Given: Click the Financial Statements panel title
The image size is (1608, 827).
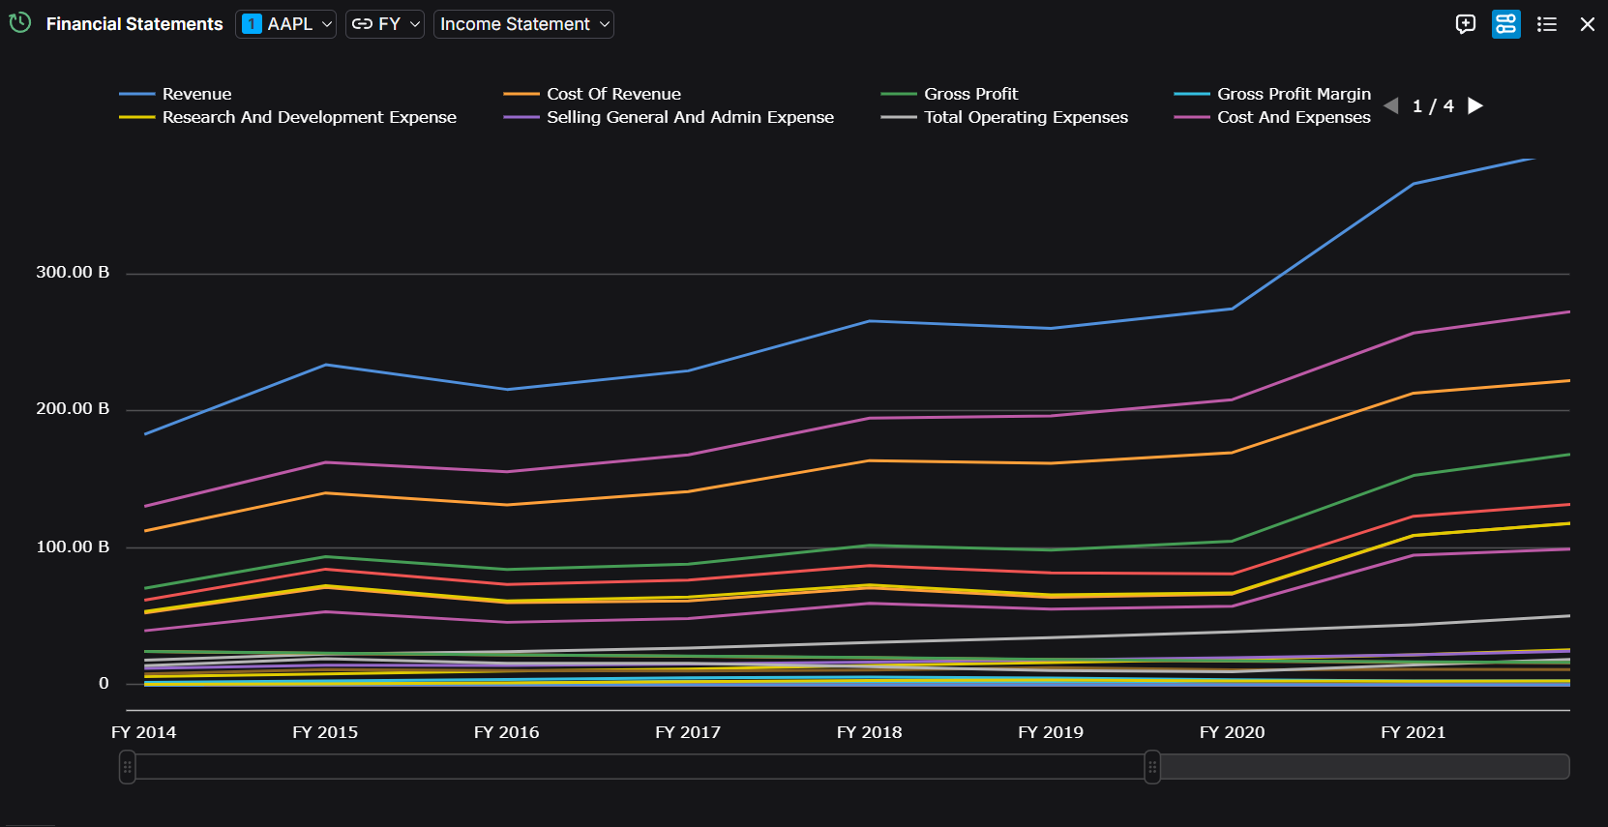Looking at the screenshot, I should (x=134, y=24).
